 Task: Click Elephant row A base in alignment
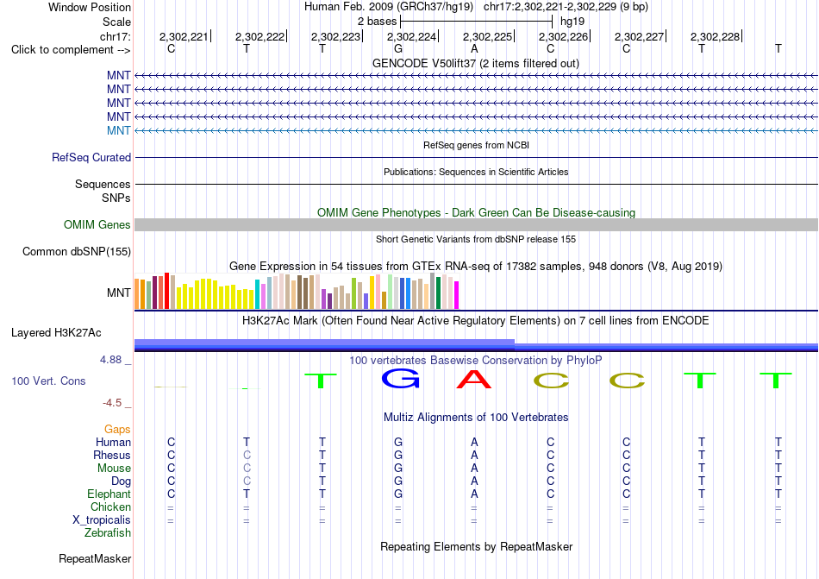(474, 494)
